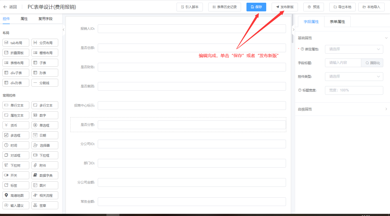Image resolution: width=390 pixels, height=216 pixels.
Task: Open 表单历史记录
Action: 225,7
